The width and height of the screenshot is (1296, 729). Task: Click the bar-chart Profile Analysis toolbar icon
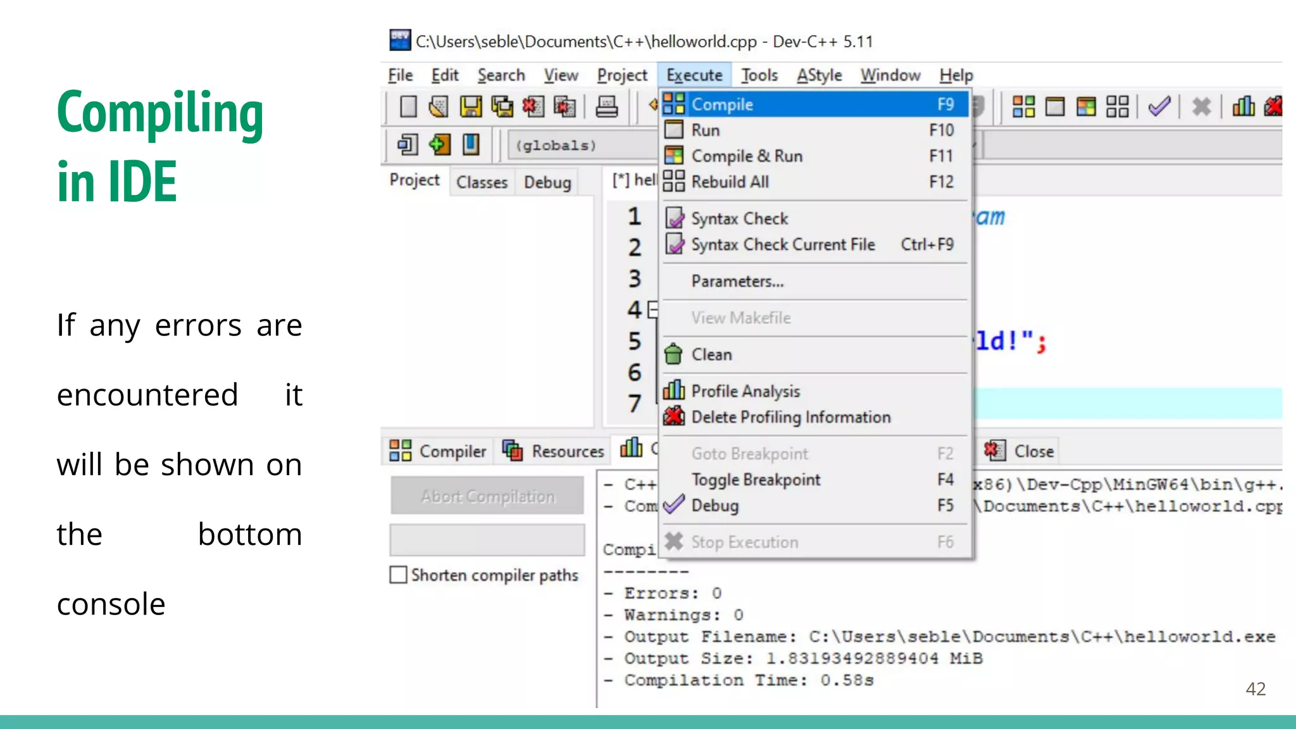click(x=1243, y=106)
